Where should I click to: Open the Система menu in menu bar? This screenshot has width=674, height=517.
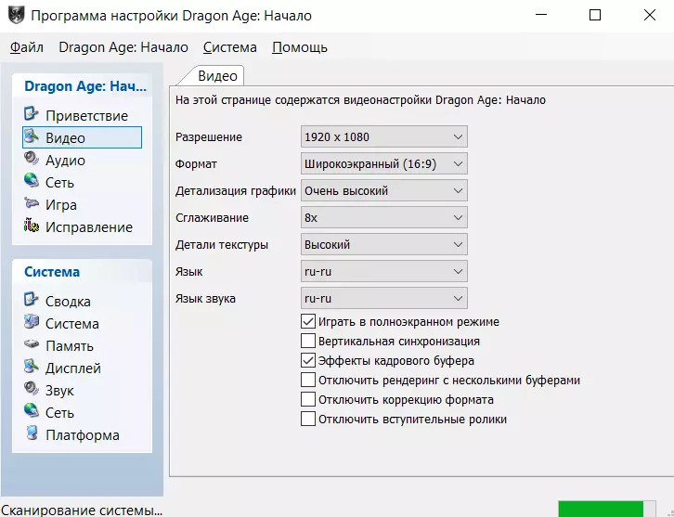[x=230, y=47]
